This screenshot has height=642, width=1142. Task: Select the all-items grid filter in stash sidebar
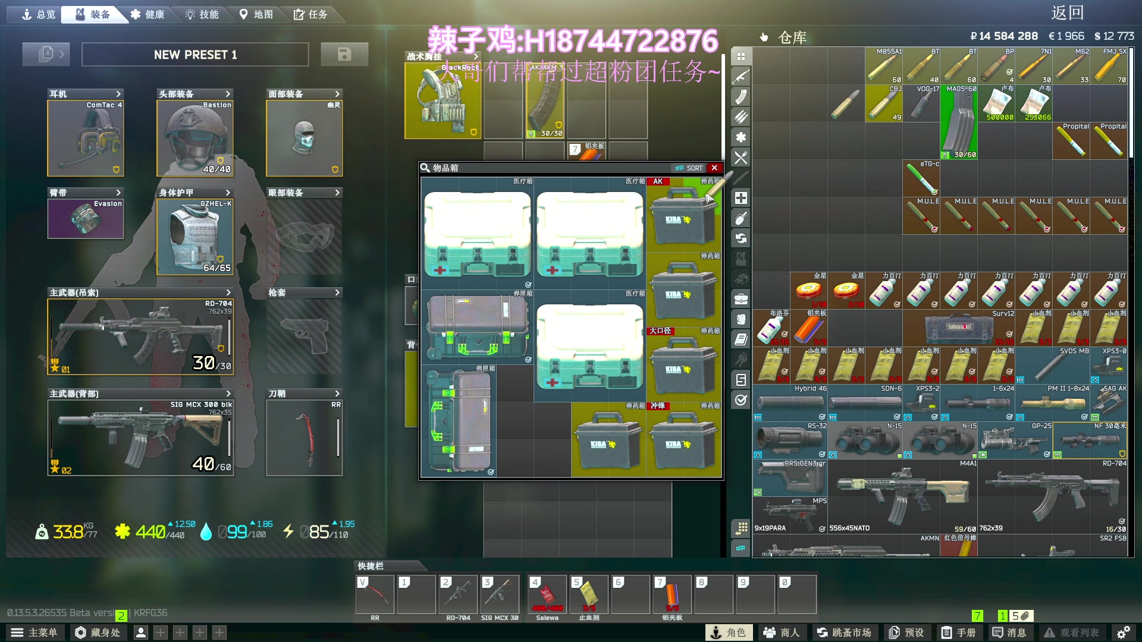[x=741, y=56]
